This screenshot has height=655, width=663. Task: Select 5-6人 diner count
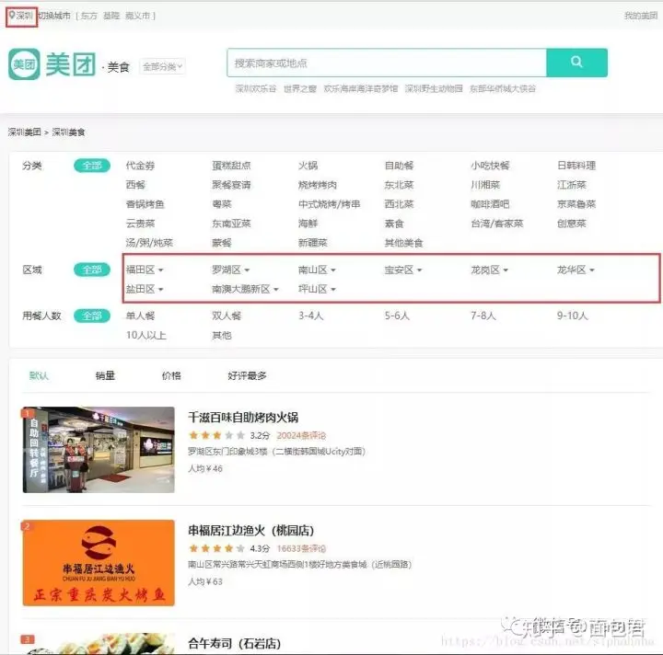(x=397, y=316)
